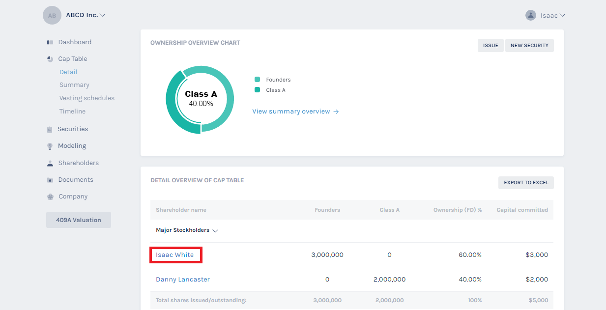The height and width of the screenshot is (310, 606).
Task: Click the Documents folder icon
Action: coord(50,180)
